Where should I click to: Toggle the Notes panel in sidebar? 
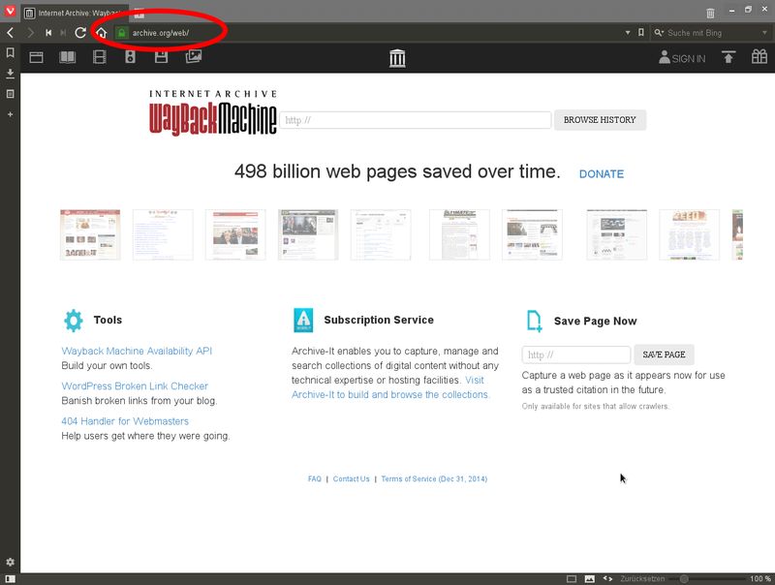(10, 94)
